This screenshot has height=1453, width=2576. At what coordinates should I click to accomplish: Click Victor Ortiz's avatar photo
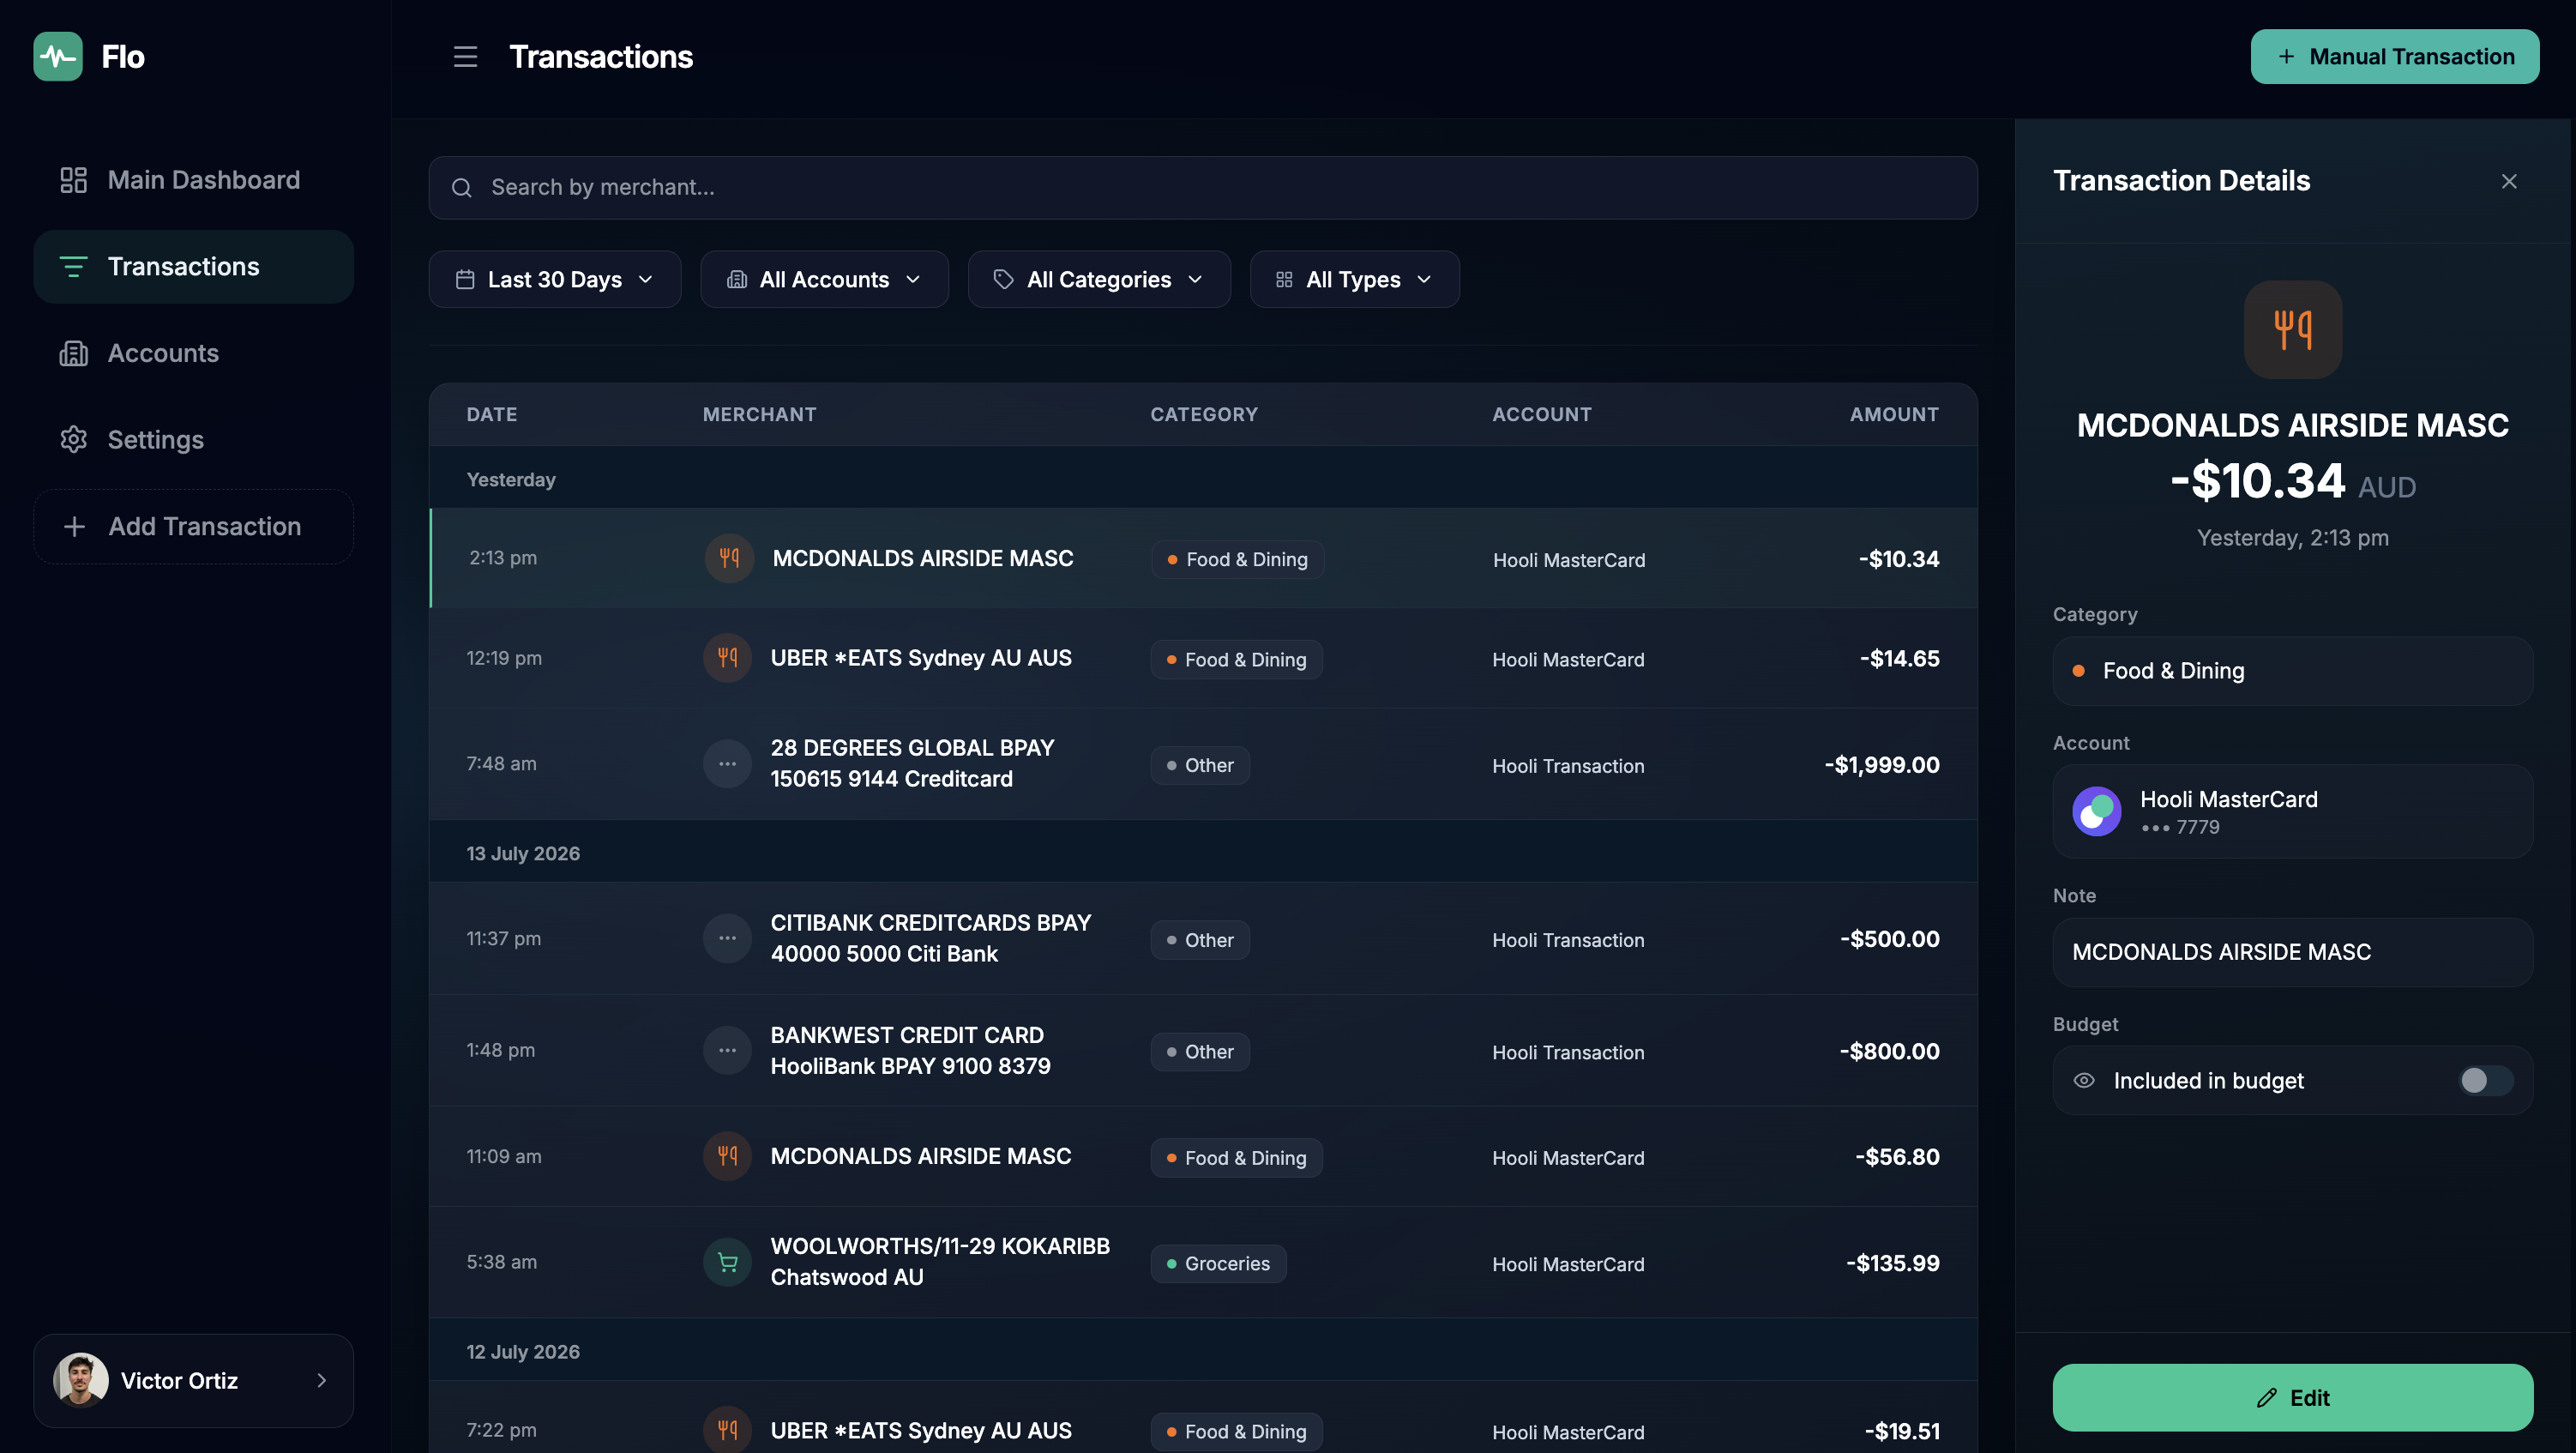pos(81,1380)
